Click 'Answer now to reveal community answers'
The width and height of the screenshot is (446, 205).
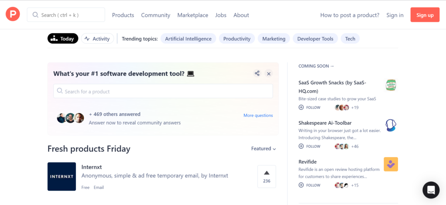(x=135, y=123)
